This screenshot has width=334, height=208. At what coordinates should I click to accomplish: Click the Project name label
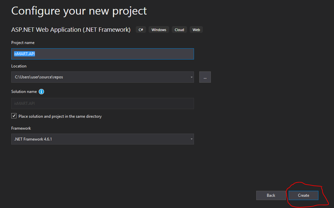tap(23, 43)
